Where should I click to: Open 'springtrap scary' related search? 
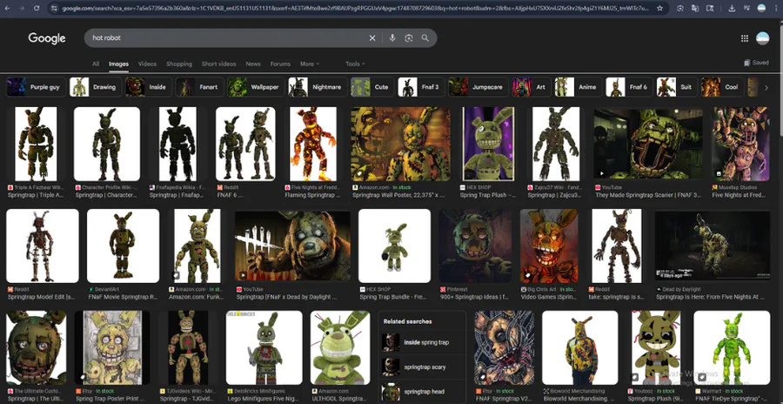point(422,367)
